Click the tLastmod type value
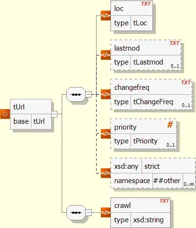 148,62
